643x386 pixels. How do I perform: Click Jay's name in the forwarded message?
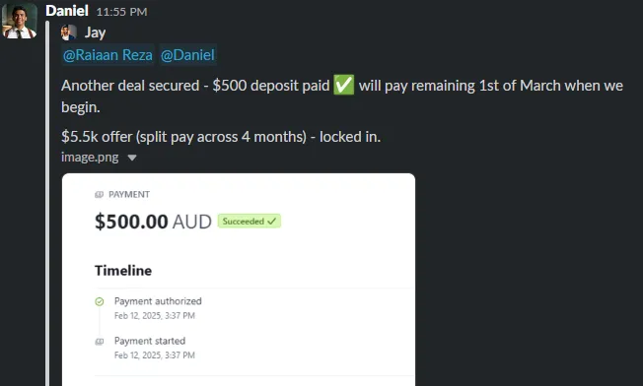95,32
